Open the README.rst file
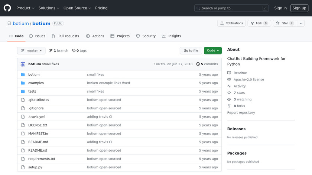The height and width of the screenshot is (175, 312). point(38,151)
